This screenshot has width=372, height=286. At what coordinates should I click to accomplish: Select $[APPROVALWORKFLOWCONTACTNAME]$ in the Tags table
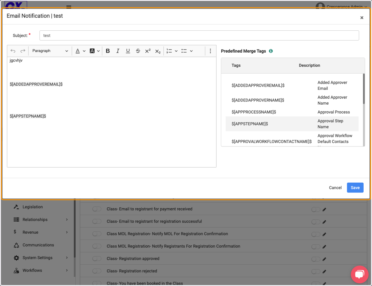[x=272, y=141]
